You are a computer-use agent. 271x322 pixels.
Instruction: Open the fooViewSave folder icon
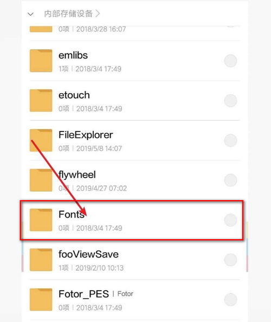tap(41, 260)
